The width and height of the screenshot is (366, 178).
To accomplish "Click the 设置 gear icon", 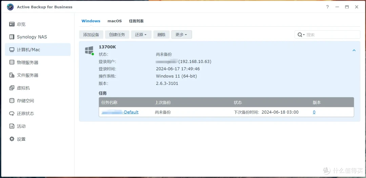I will pyautogui.click(x=12, y=139).
